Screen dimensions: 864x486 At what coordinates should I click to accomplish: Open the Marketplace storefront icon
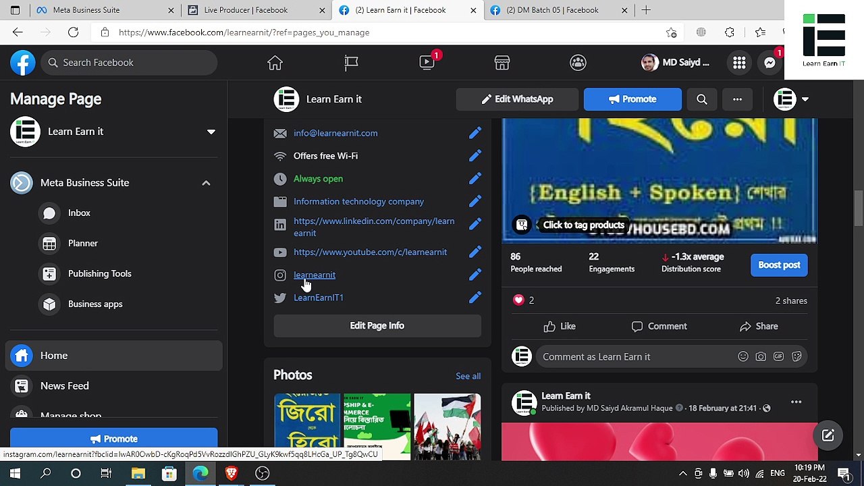tap(502, 63)
